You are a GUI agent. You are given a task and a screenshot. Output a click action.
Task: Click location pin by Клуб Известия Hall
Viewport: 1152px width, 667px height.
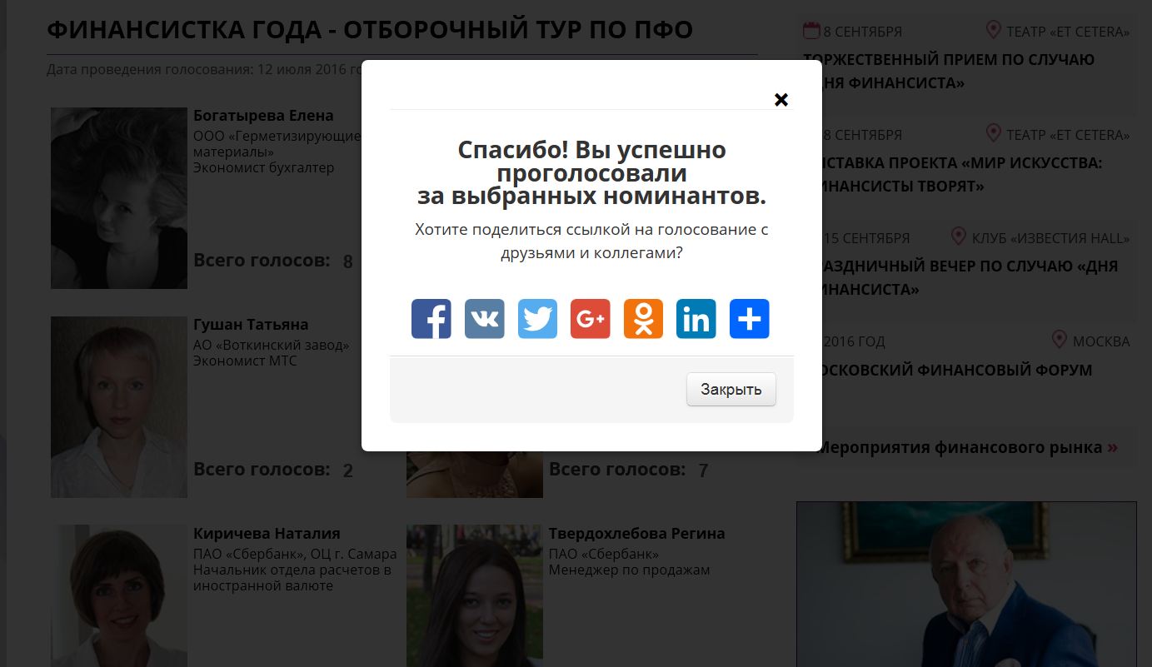959,236
